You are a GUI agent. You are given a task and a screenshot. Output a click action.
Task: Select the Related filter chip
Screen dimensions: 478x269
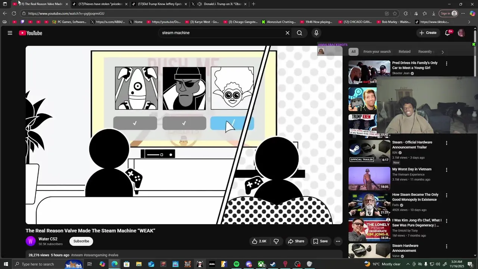pos(404,52)
